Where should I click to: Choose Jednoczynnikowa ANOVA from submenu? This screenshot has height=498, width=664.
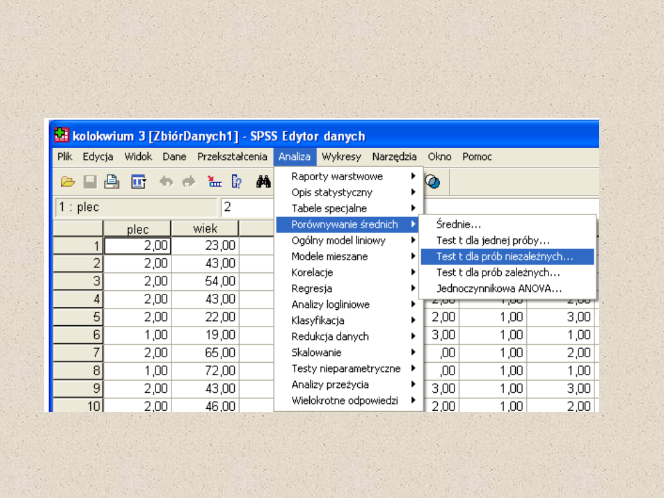(x=499, y=288)
